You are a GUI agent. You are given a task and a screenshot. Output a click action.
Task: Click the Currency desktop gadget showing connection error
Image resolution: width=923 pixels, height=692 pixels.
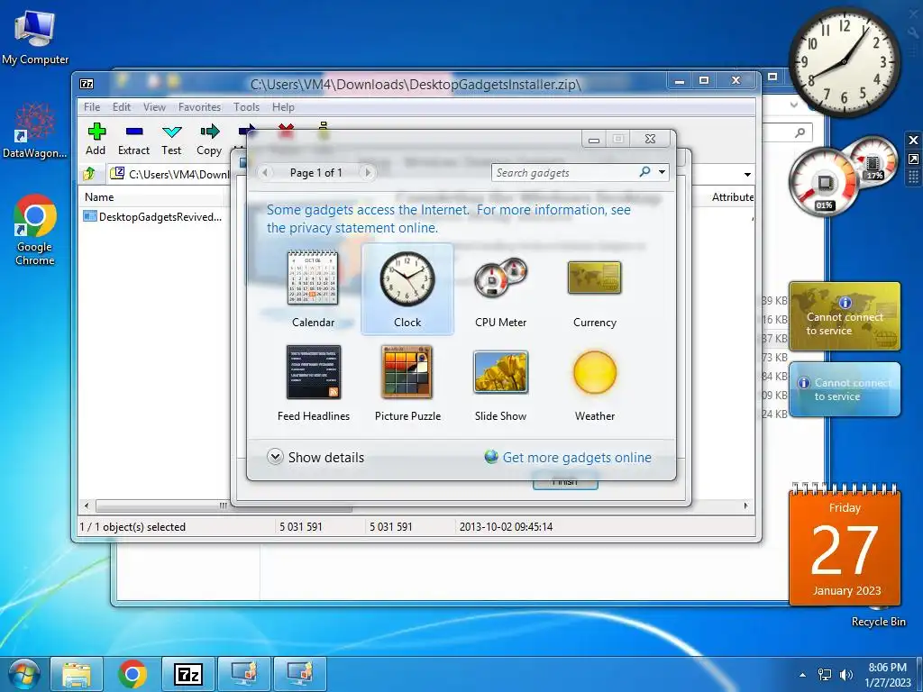point(845,316)
